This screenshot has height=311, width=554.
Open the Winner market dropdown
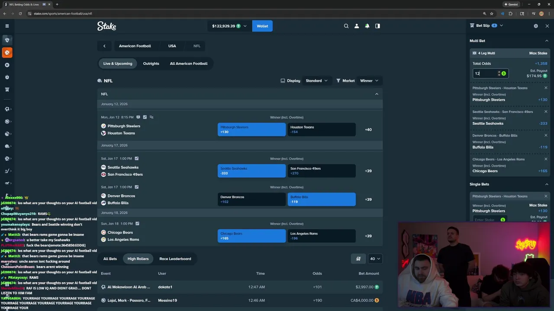369,81
